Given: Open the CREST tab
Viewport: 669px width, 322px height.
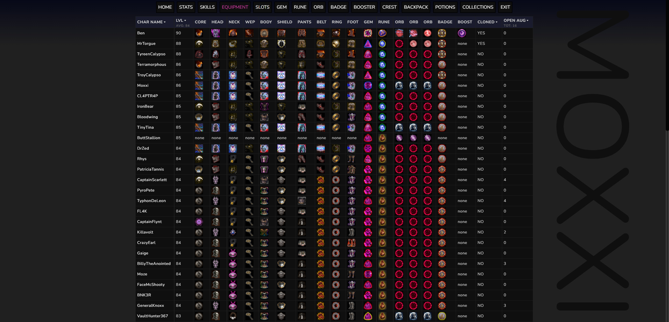Looking at the screenshot, I should (389, 7).
